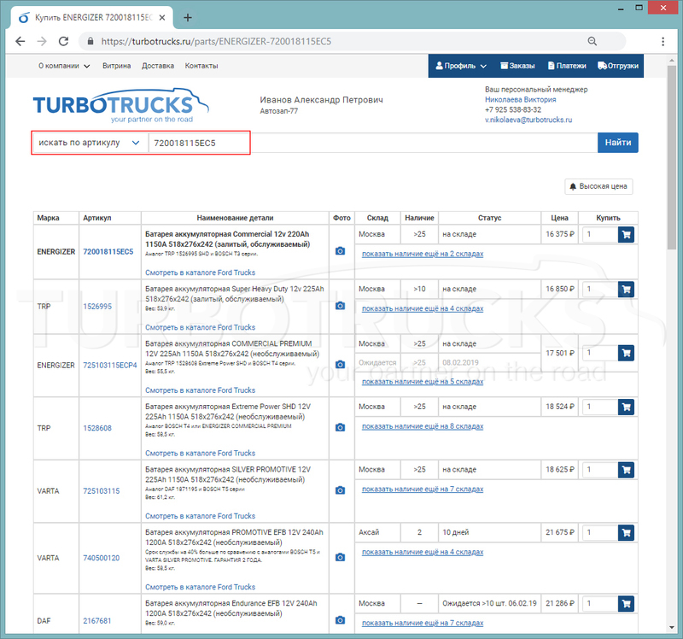
Task: Close the ENERGIZER browser tab
Action: pyautogui.click(x=162, y=18)
